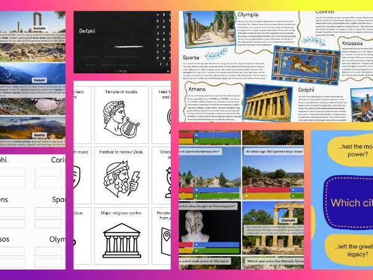Click the Olympia label over the temple columns
The height and width of the screenshot is (280, 373).
coord(288,220)
